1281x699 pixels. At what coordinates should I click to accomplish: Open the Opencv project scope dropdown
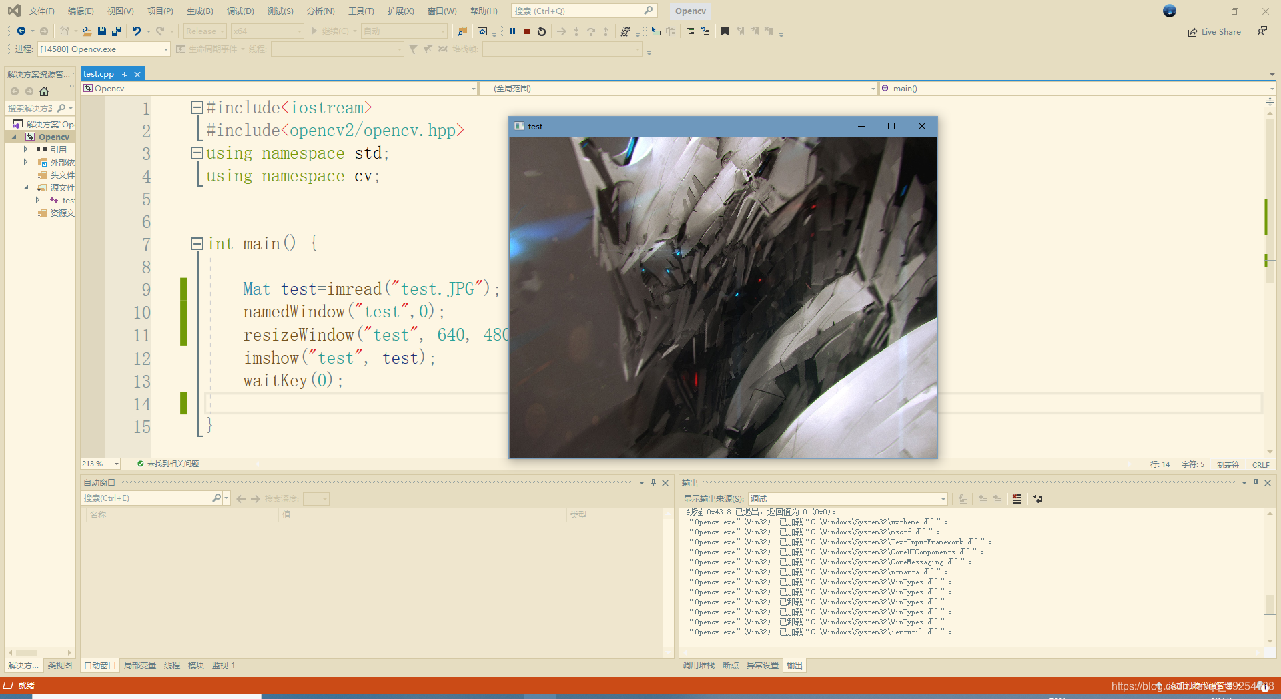click(280, 88)
